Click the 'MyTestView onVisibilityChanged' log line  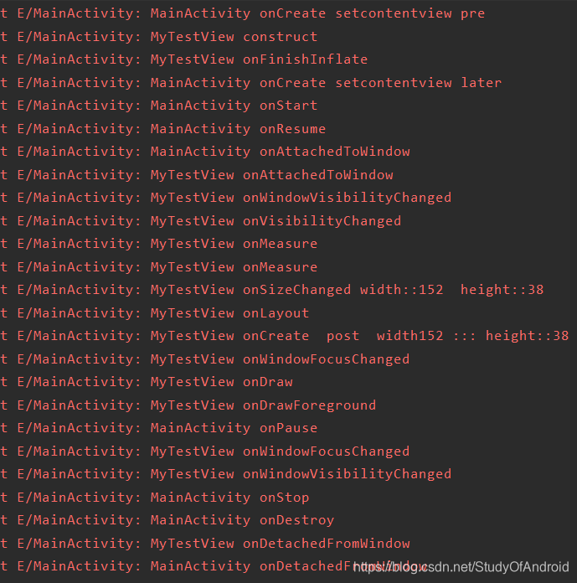pyautogui.click(x=201, y=221)
